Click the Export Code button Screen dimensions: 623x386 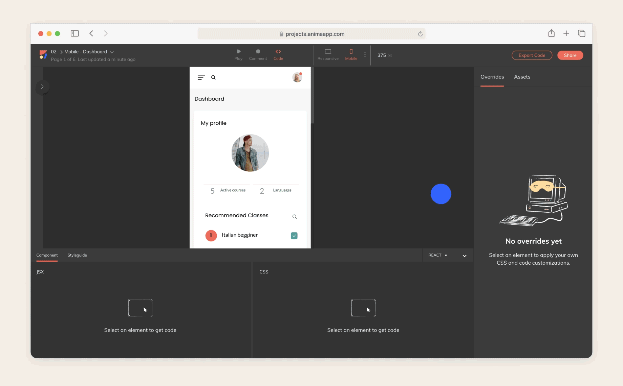click(532, 55)
